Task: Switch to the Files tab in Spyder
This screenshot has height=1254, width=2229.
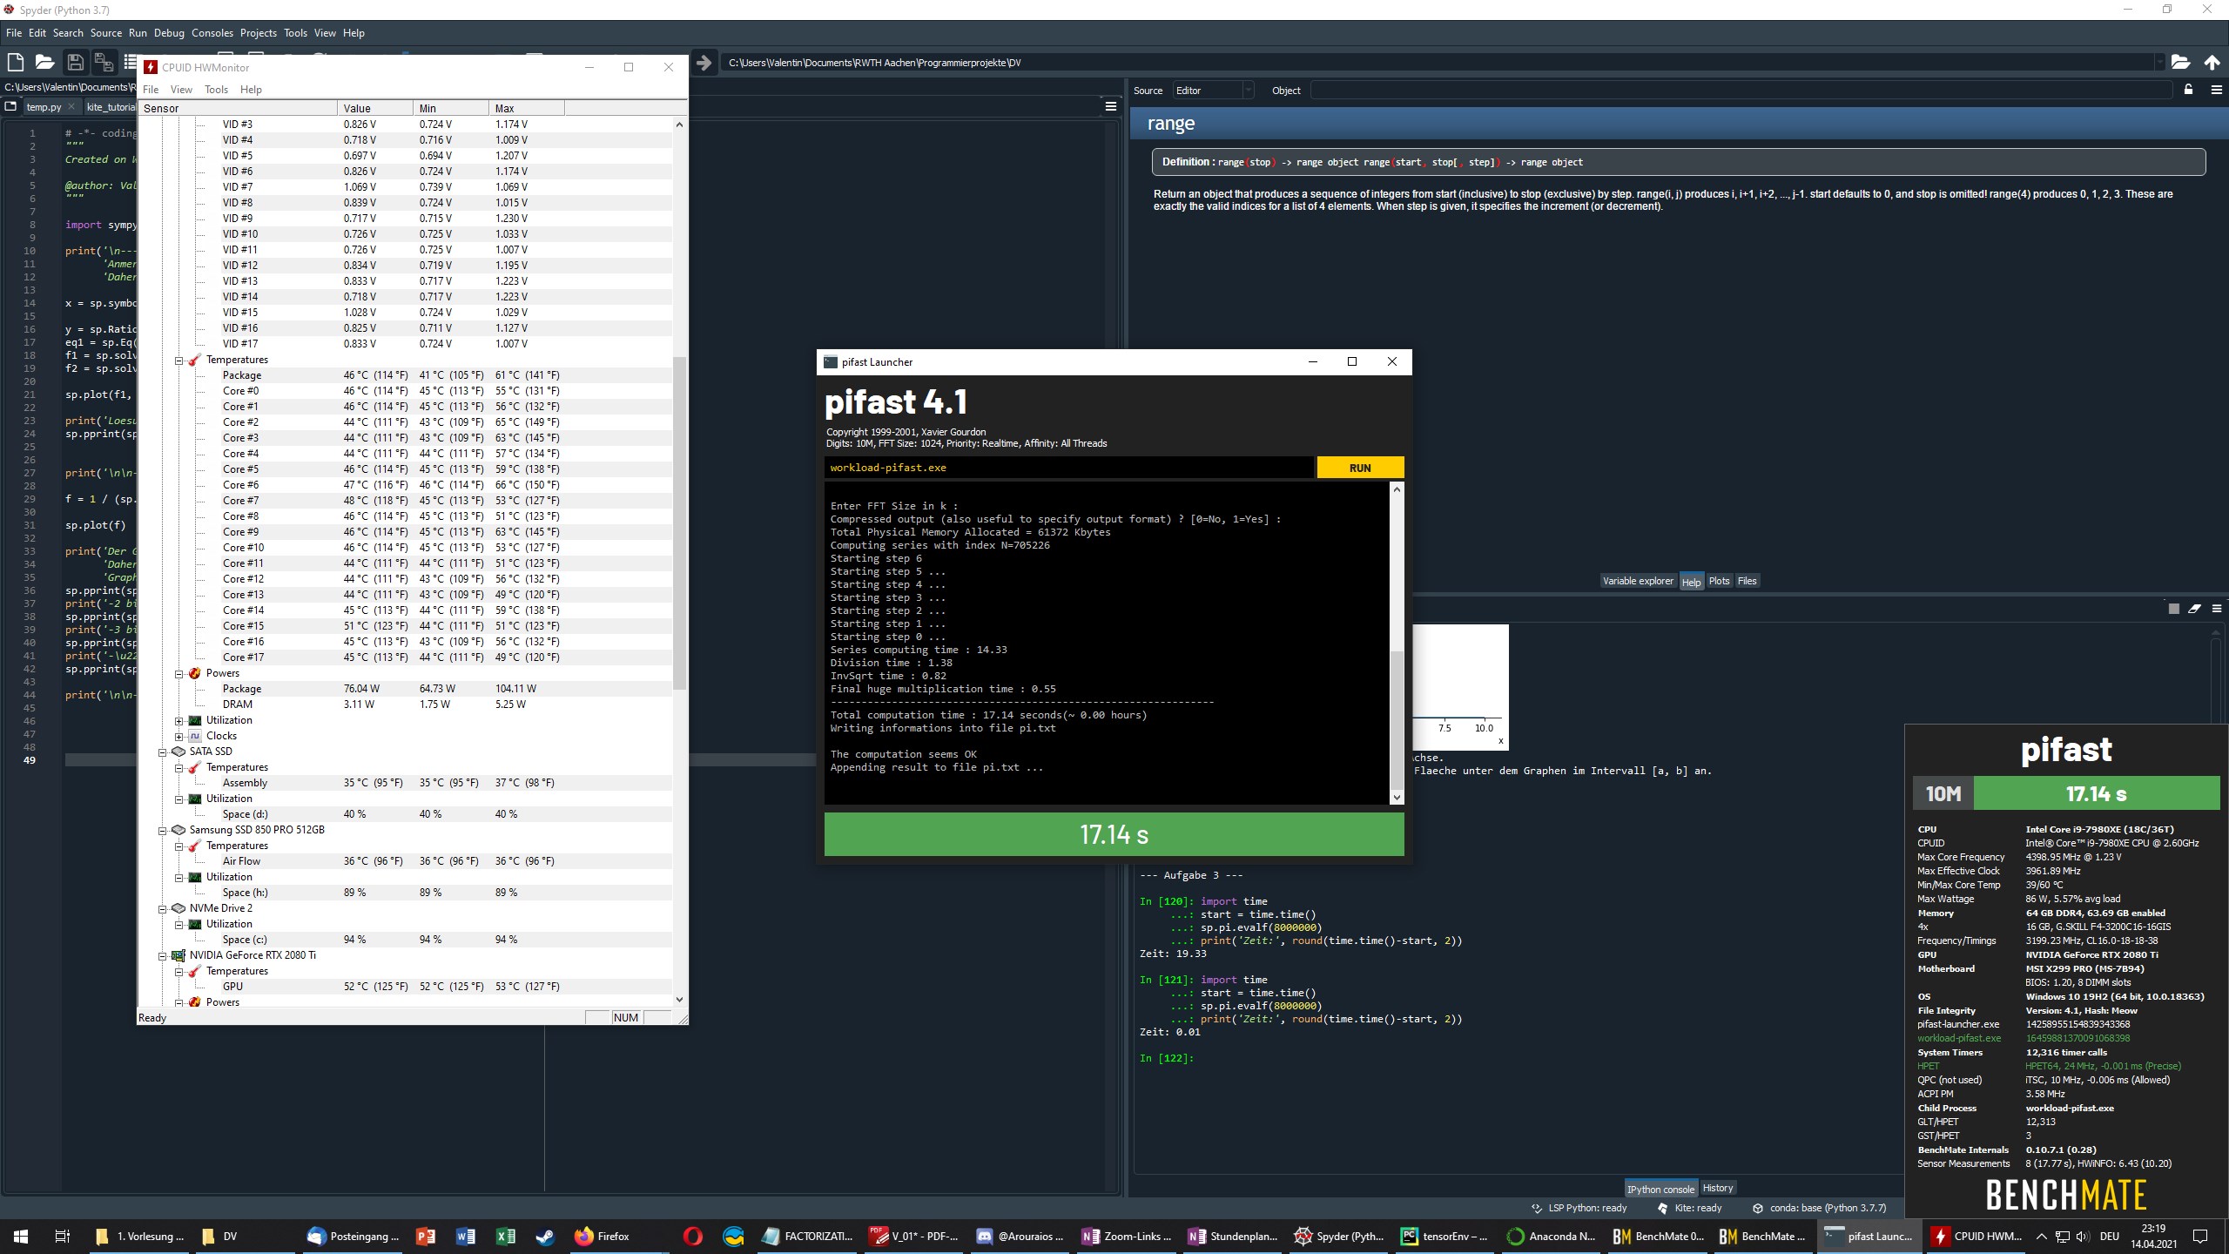Action: (1747, 581)
